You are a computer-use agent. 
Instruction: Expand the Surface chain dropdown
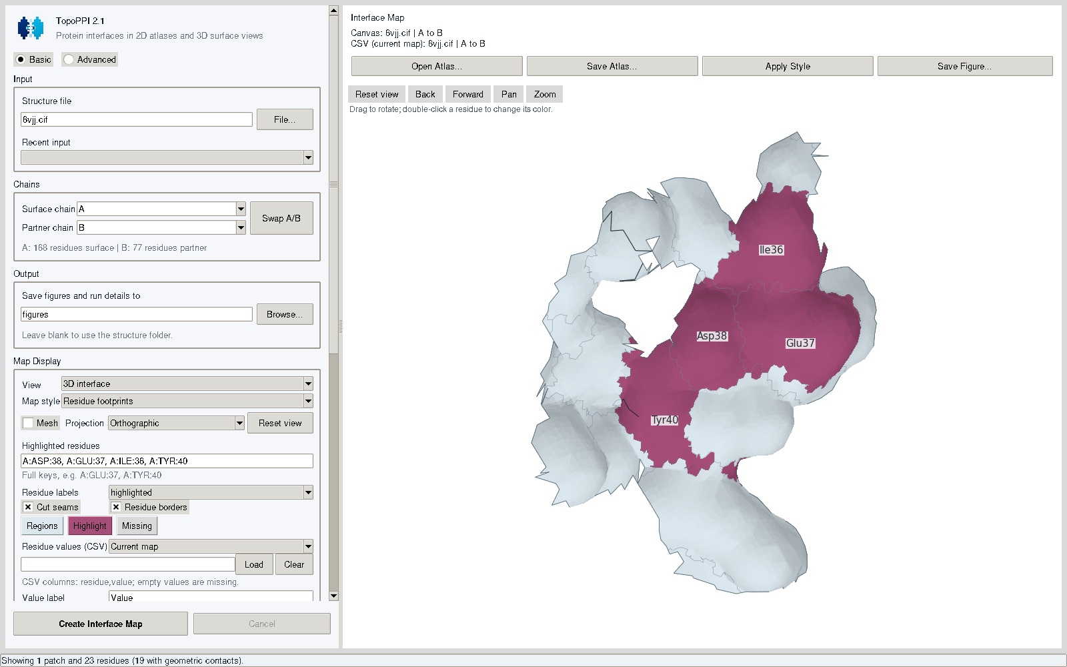[x=161, y=209]
